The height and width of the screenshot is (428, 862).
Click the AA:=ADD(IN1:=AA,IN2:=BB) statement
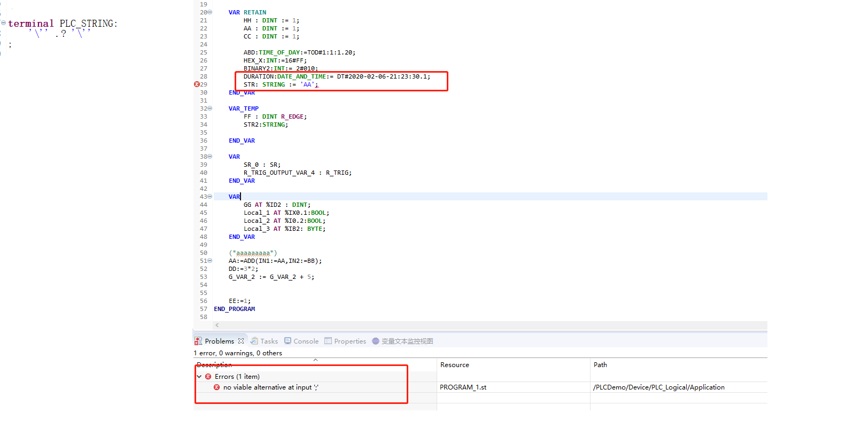point(275,261)
